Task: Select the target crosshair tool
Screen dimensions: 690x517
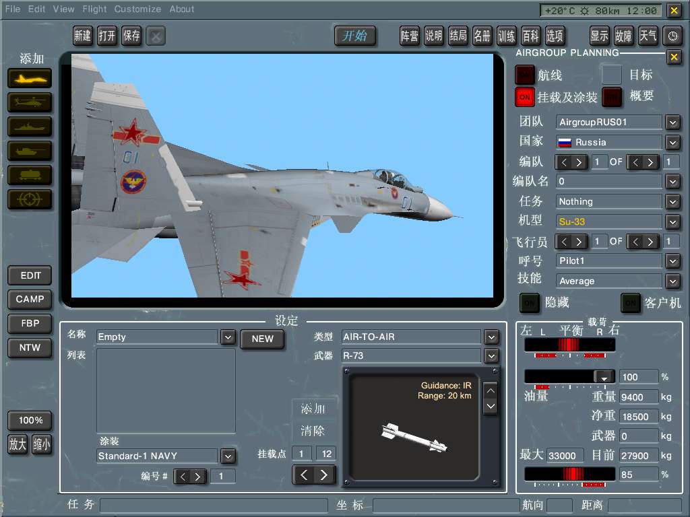Action: pyautogui.click(x=30, y=199)
